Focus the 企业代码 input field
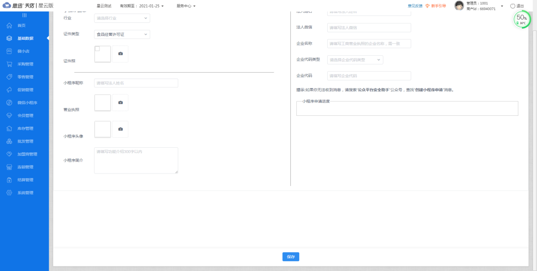This screenshot has height=271, width=537. click(x=369, y=76)
